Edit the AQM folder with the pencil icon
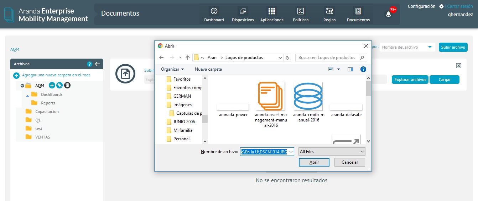 (59, 85)
